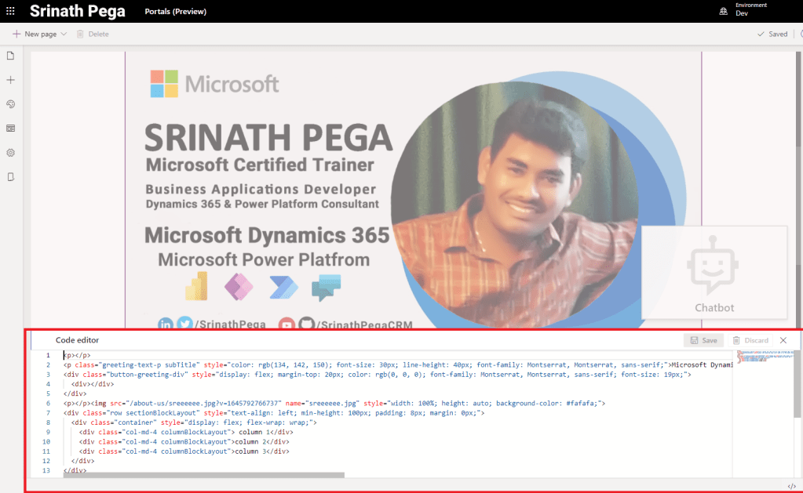Open the Templates icon in left sidebar
This screenshot has width=803, height=493.
pos(11,129)
